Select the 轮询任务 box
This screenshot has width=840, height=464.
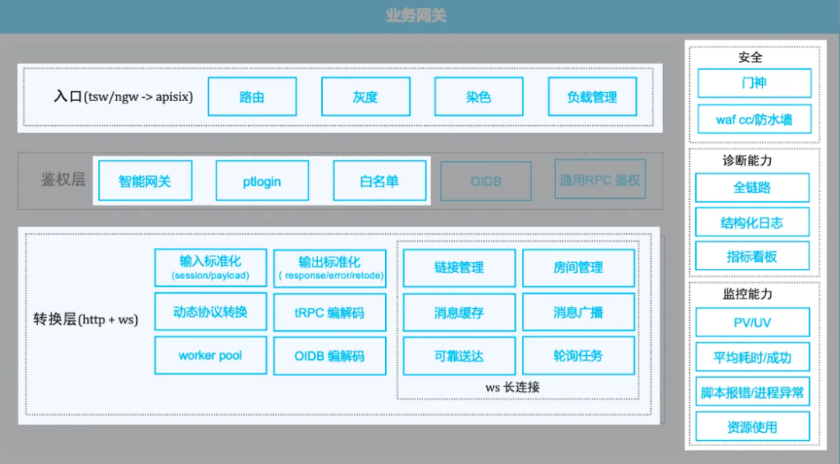point(578,356)
